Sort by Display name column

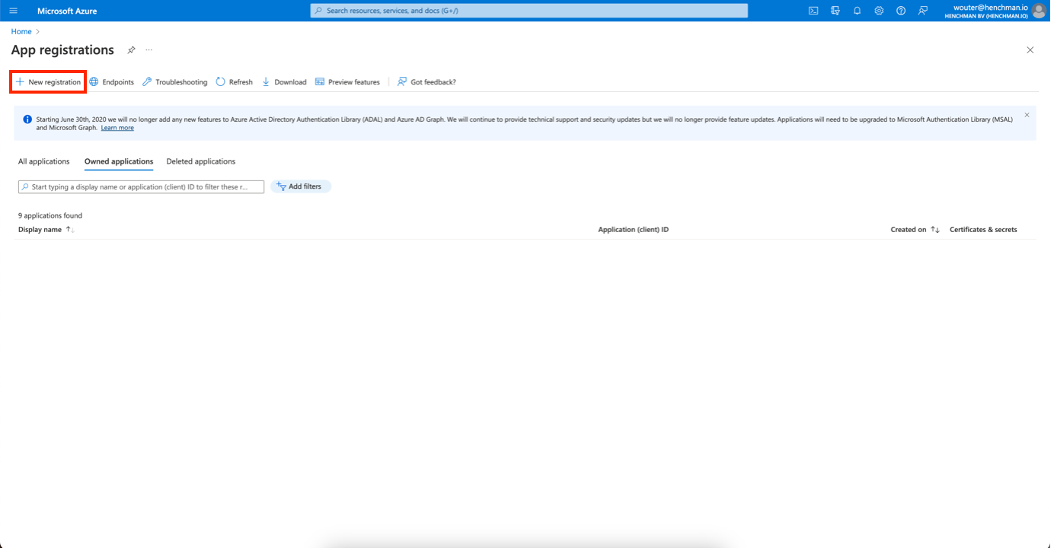pyautogui.click(x=46, y=230)
